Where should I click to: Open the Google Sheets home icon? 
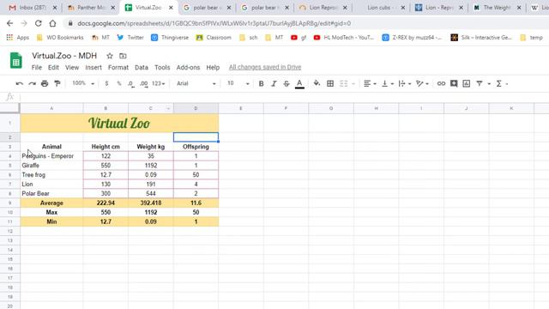(x=15, y=60)
